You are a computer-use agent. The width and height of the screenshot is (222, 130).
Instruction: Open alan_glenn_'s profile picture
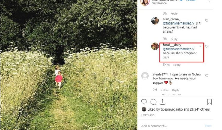155,21
